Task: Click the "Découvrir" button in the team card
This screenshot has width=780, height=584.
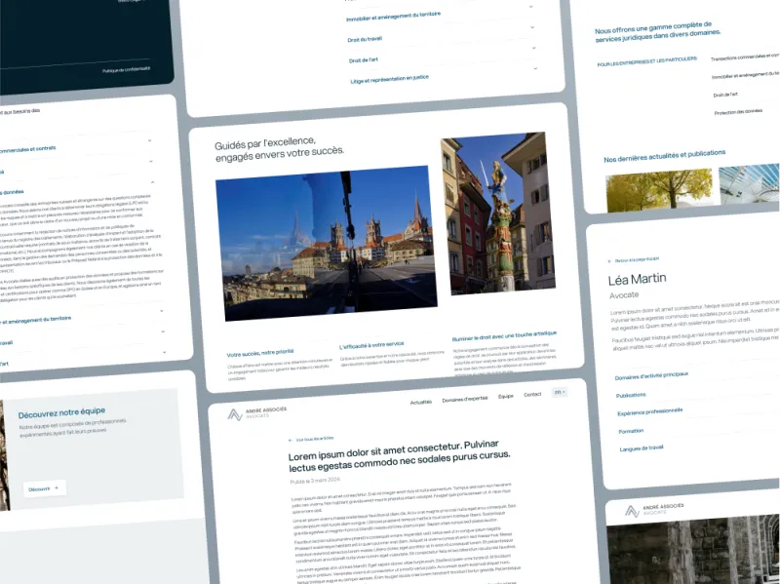Action: (44, 488)
